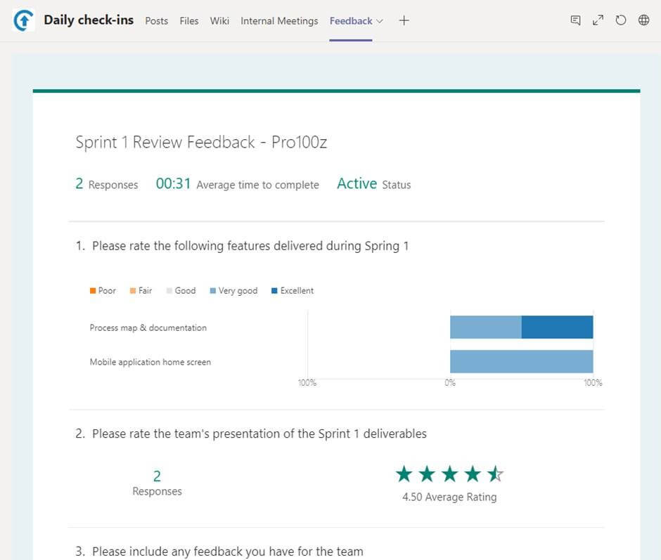Select the Feedback tab
The image size is (661, 560).
[x=351, y=20]
